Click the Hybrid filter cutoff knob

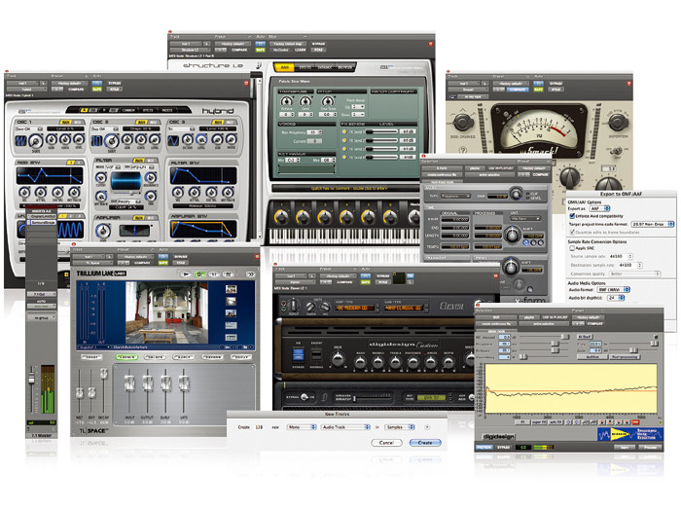tap(101, 177)
